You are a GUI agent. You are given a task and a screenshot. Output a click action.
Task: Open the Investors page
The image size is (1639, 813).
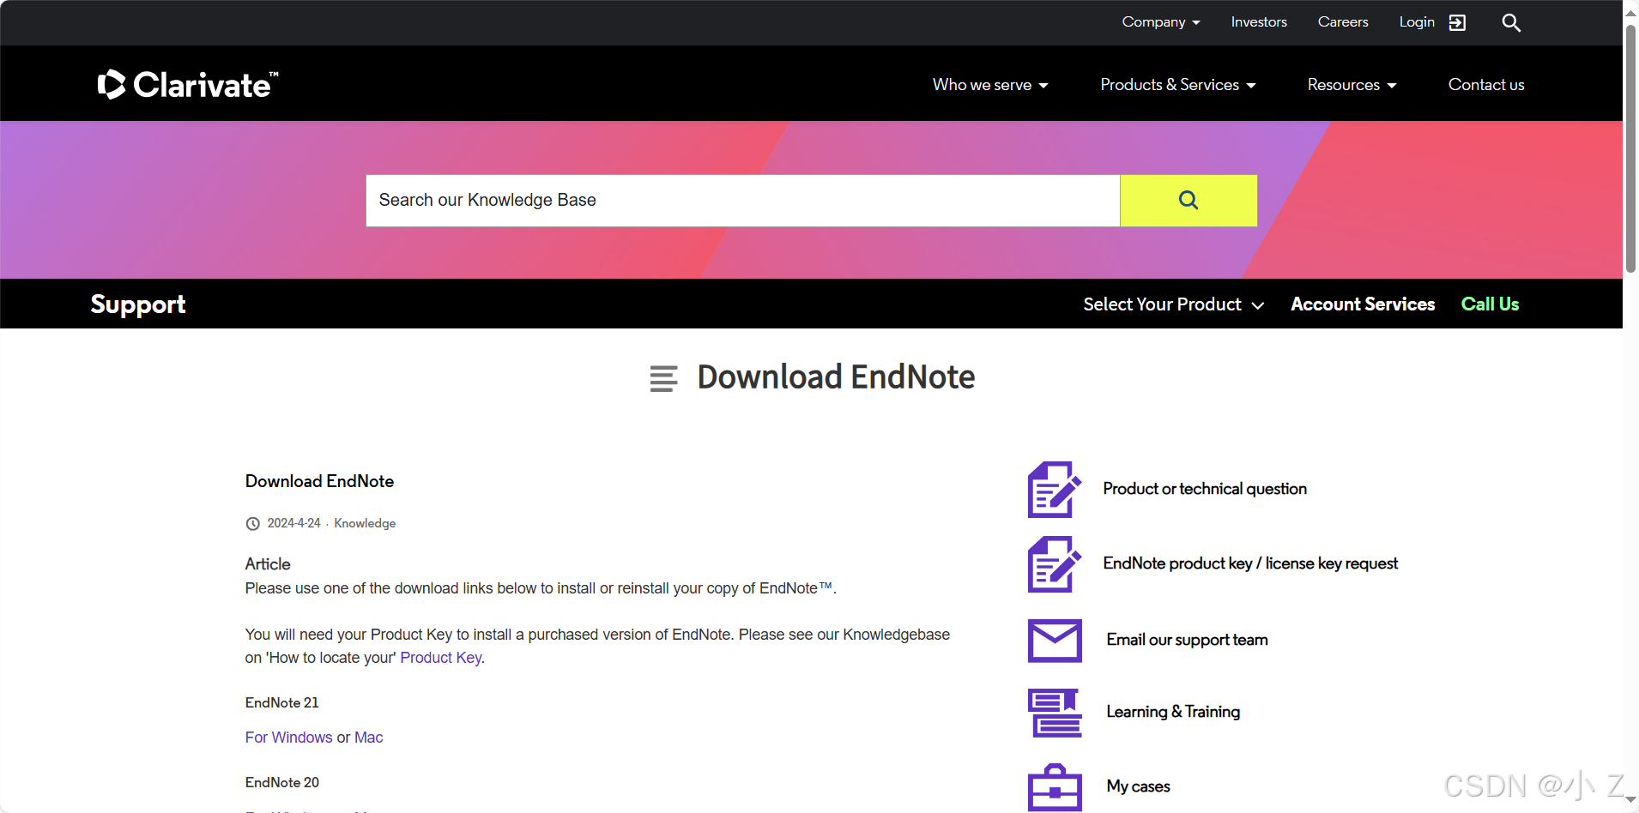click(x=1259, y=22)
